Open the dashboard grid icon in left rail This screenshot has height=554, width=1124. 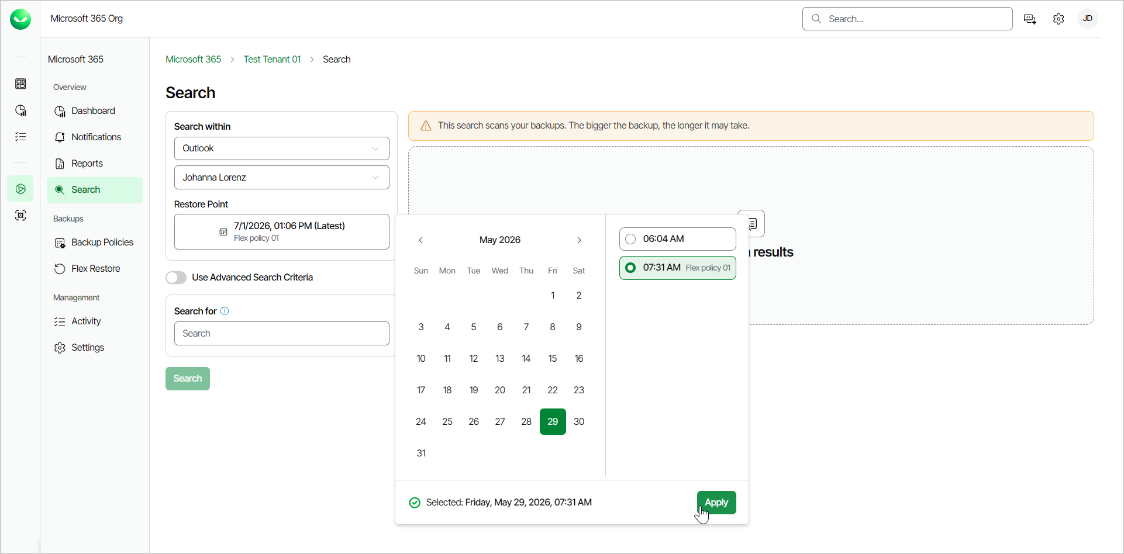pos(20,84)
